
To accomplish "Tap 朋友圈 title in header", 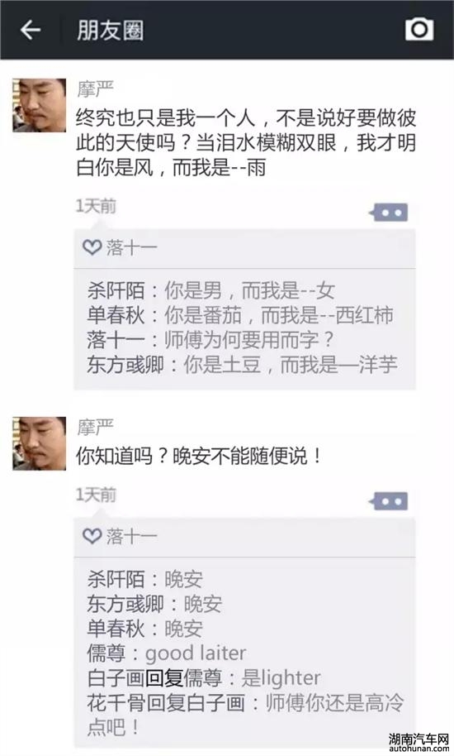I will (110, 31).
